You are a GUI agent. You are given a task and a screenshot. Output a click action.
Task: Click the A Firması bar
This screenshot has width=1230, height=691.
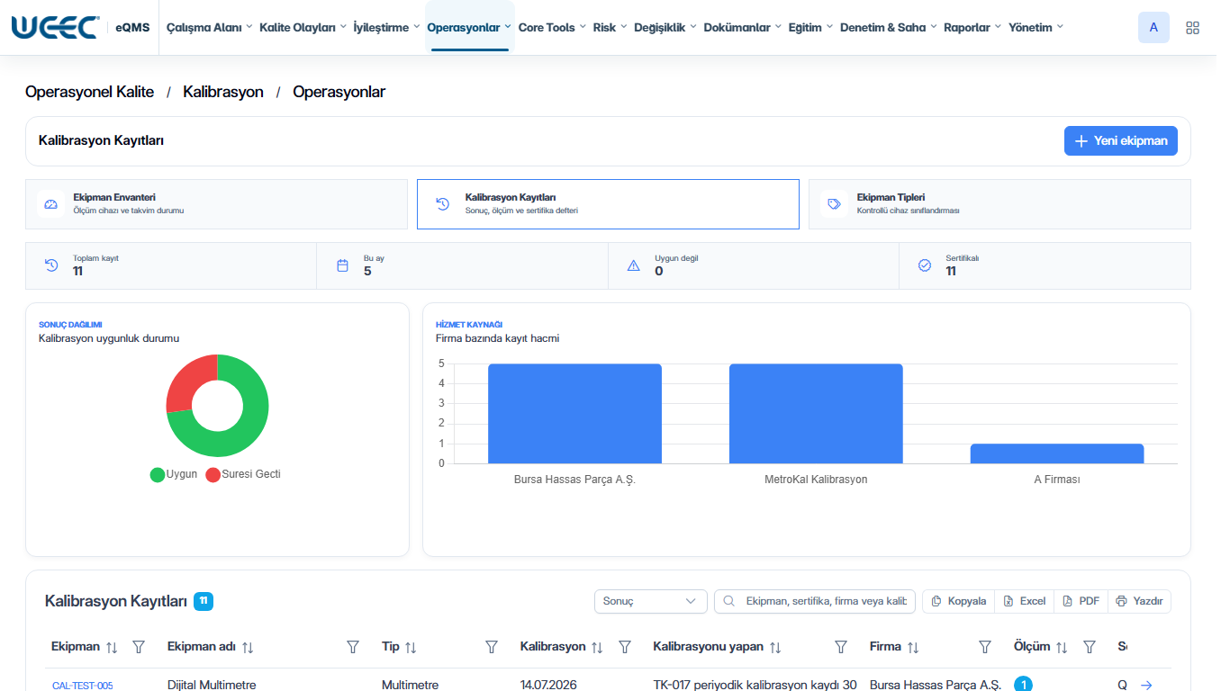pyautogui.click(x=1057, y=454)
